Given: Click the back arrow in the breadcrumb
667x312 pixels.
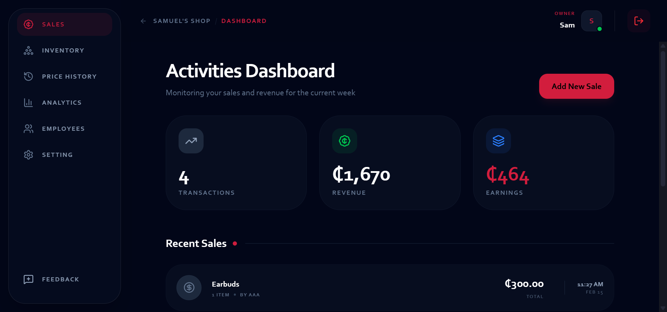Looking at the screenshot, I should [143, 21].
